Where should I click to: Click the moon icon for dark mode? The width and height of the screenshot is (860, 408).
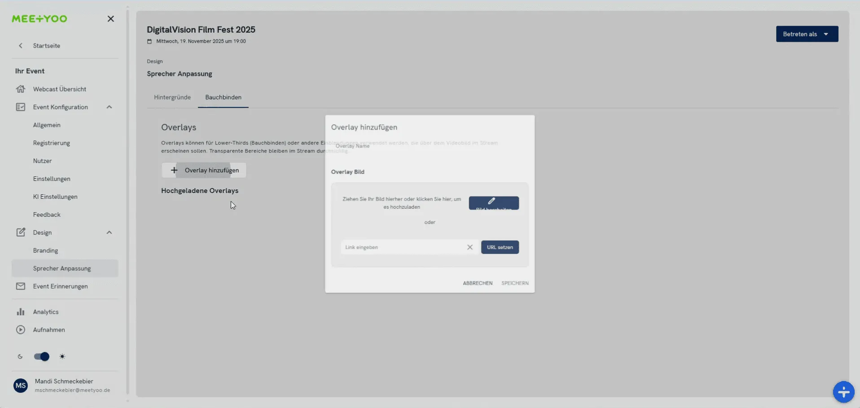(20, 356)
